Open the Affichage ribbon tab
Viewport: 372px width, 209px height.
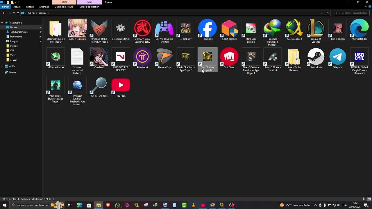click(44, 7)
